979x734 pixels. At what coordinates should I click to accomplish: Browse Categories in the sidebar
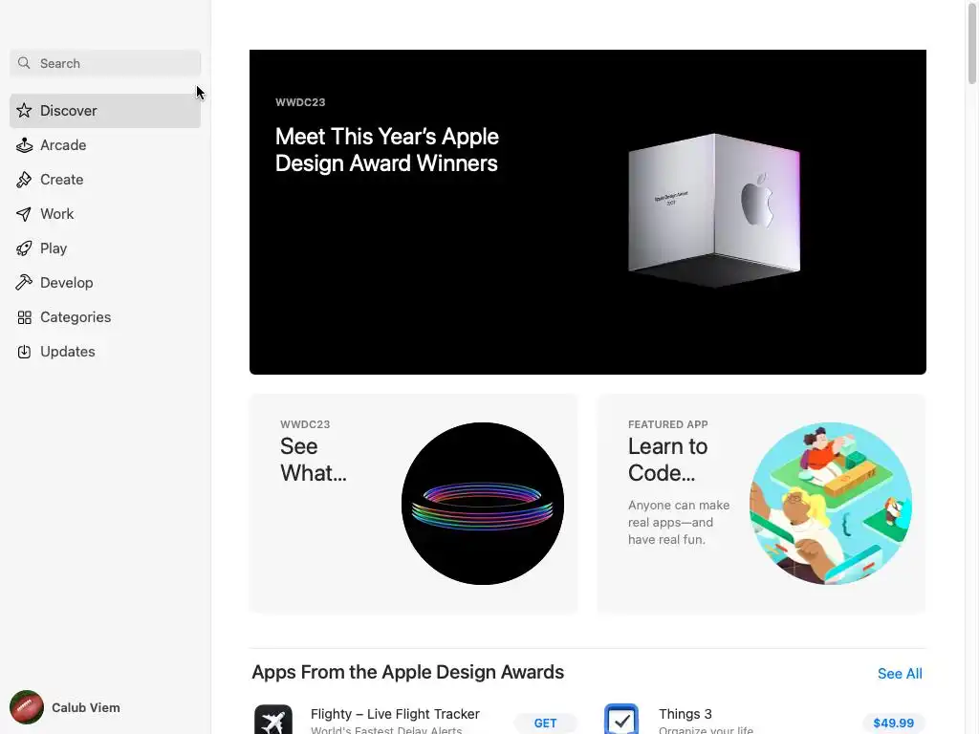(x=105, y=317)
